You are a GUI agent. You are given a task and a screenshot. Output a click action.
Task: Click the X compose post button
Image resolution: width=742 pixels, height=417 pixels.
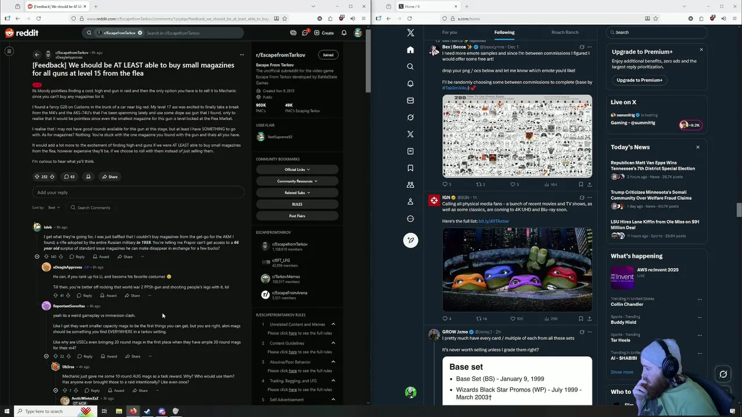click(410, 240)
